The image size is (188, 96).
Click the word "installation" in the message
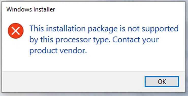point(66,29)
